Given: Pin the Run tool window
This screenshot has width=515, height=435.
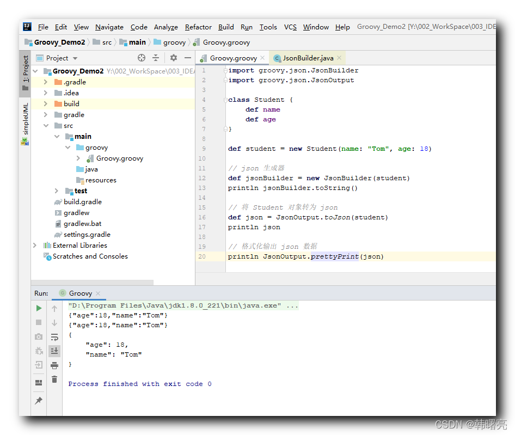Looking at the screenshot, I should [x=38, y=400].
